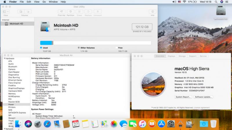This screenshot has height=130, width=232.
Task: Select Printers in hardware list
Action: point(12,107)
